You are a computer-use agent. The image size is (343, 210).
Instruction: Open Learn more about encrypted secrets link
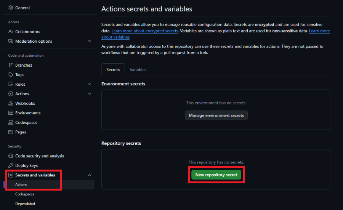click(145, 31)
